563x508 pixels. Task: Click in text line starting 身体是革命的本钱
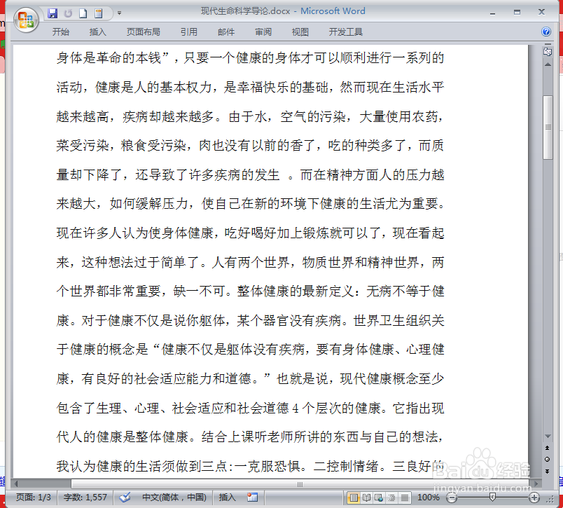(x=250, y=58)
